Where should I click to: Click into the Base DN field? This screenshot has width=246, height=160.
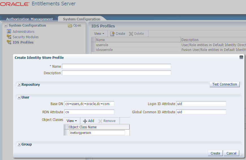coord(89,104)
